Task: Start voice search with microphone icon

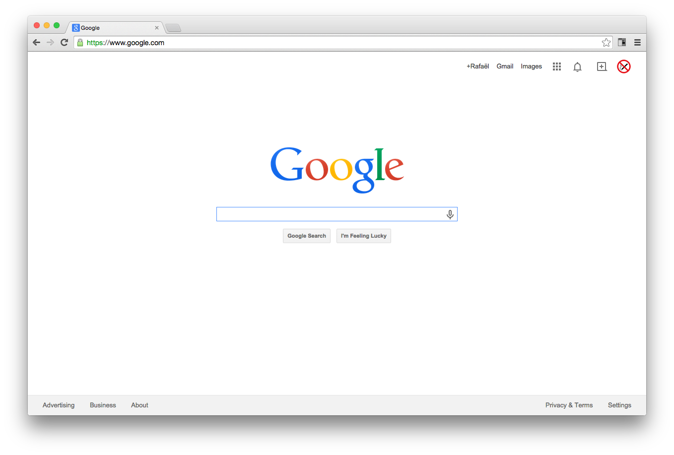Action: [450, 214]
